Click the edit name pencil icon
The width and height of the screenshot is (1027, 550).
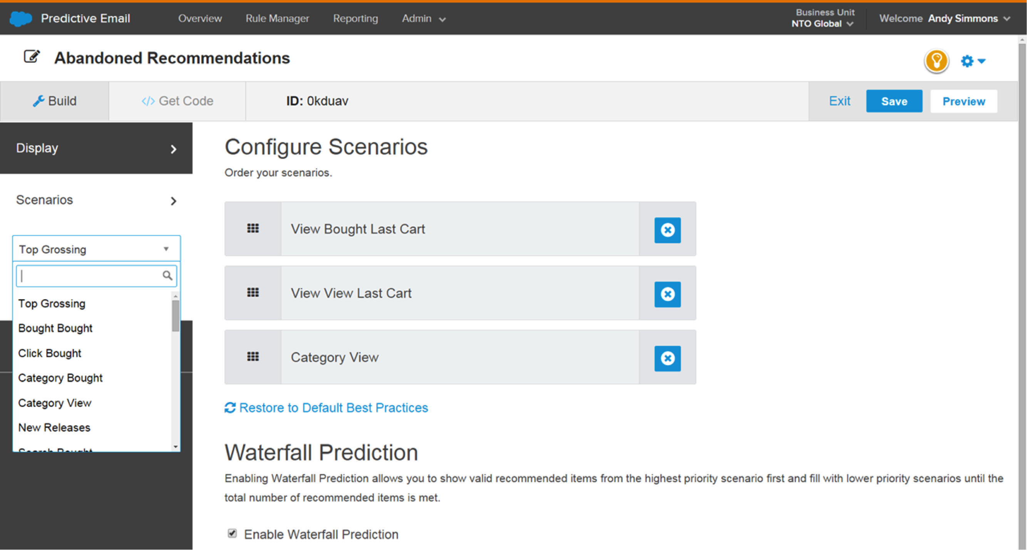pyautogui.click(x=32, y=57)
